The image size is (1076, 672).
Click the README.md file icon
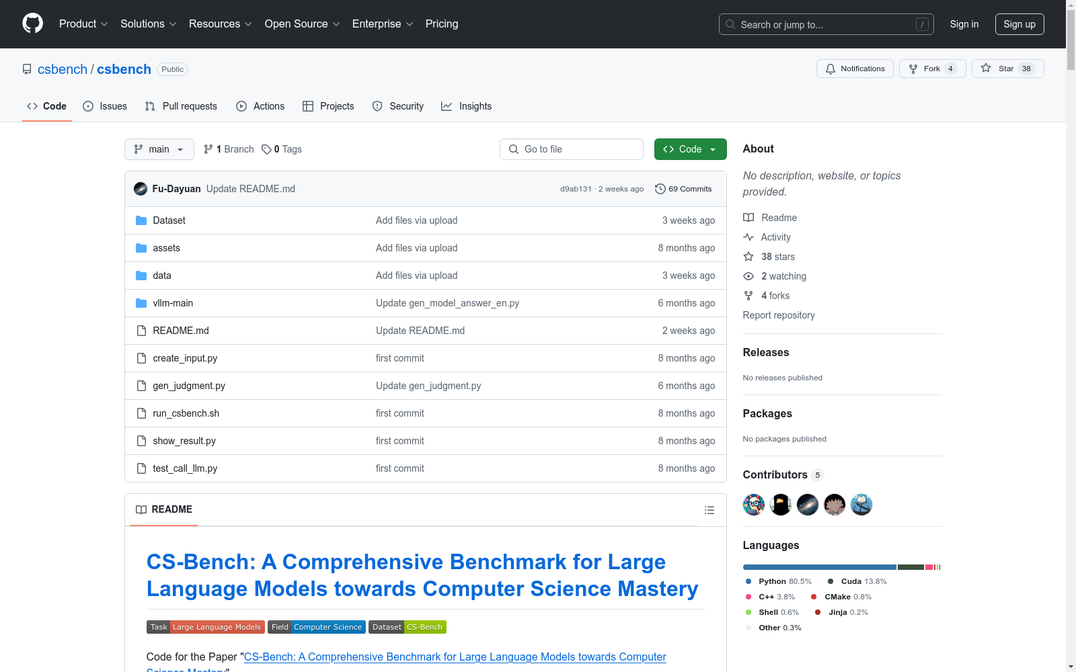tap(141, 331)
